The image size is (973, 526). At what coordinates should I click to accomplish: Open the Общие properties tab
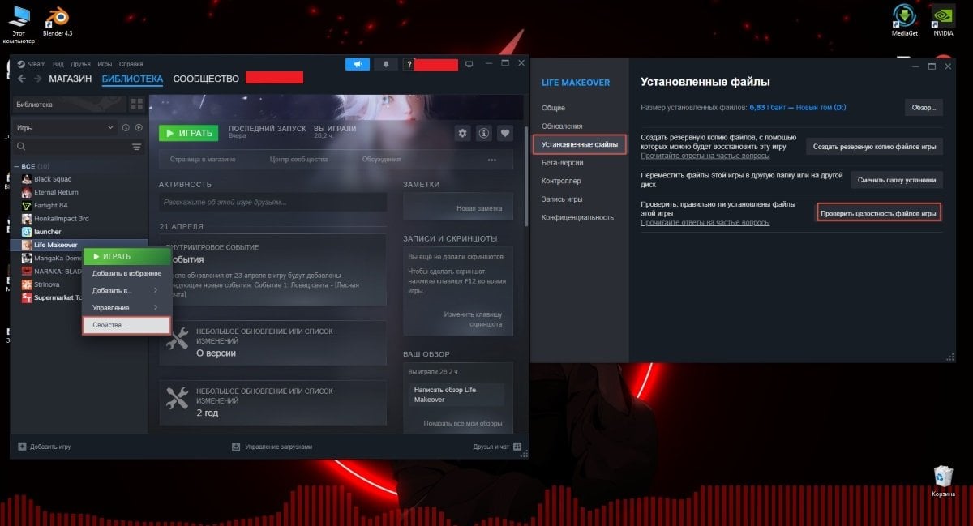(x=554, y=108)
